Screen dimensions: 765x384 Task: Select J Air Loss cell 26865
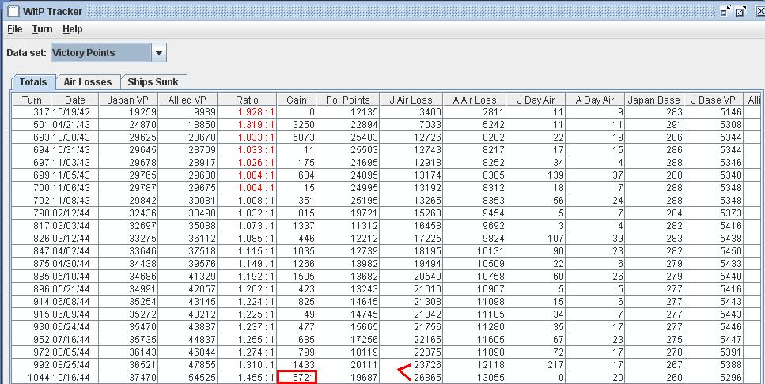pos(411,377)
